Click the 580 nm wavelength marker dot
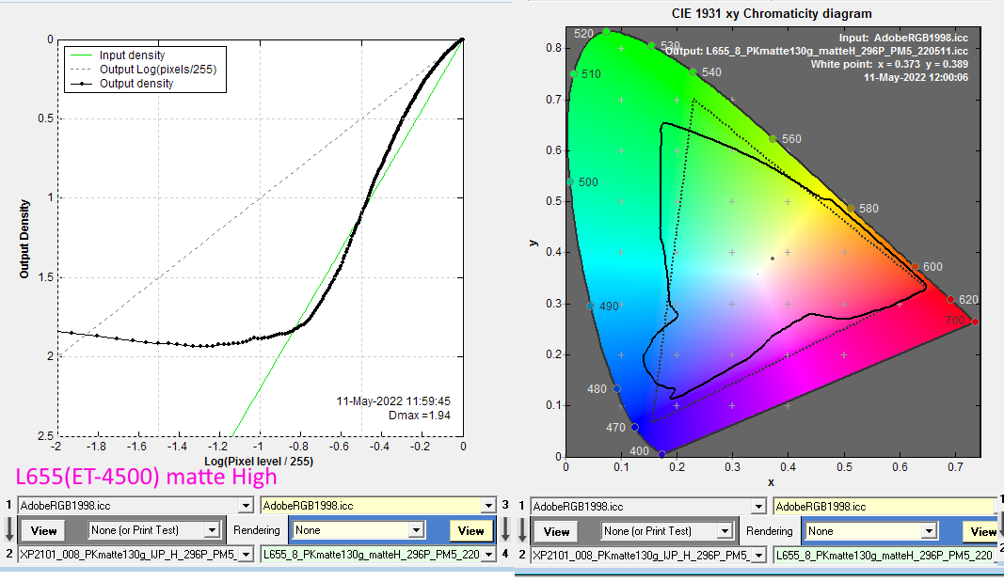Viewport: 1004px width, 581px height. [851, 209]
